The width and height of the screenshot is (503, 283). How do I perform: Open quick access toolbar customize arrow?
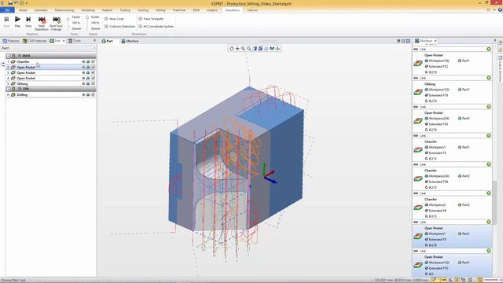[27, 3]
